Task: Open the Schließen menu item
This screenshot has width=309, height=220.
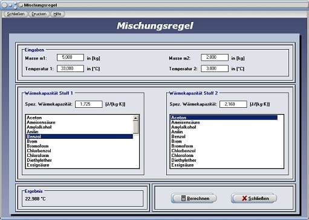Action: [x=16, y=14]
